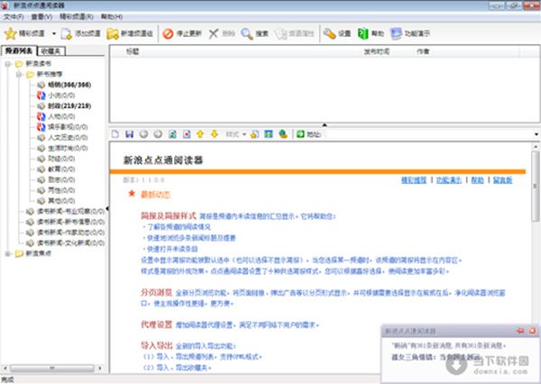This screenshot has height=384, width=541.
Task: Click the blue save floppy icon
Action: [129, 134]
